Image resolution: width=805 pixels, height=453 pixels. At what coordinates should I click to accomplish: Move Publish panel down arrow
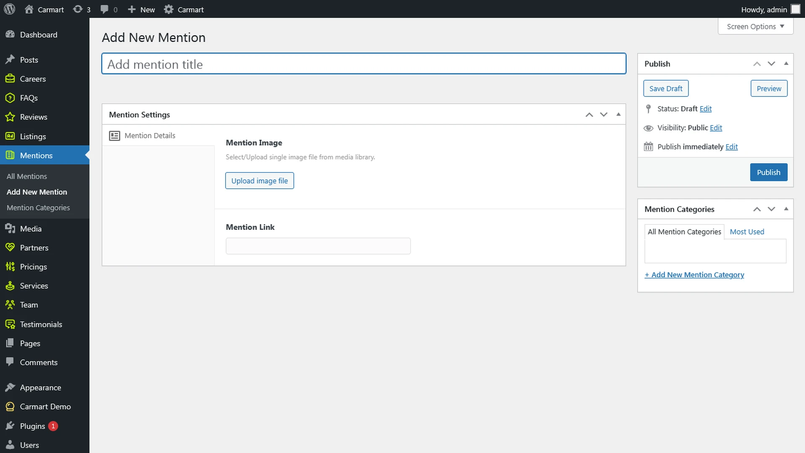point(771,64)
